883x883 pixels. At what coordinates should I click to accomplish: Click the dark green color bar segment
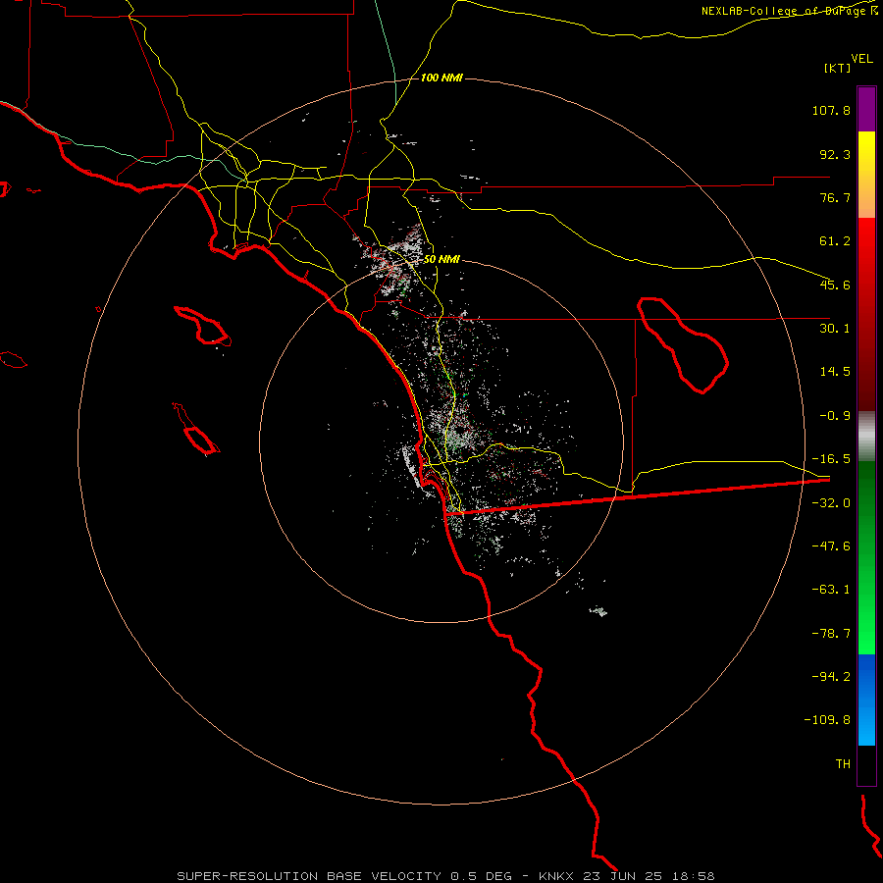(x=866, y=557)
